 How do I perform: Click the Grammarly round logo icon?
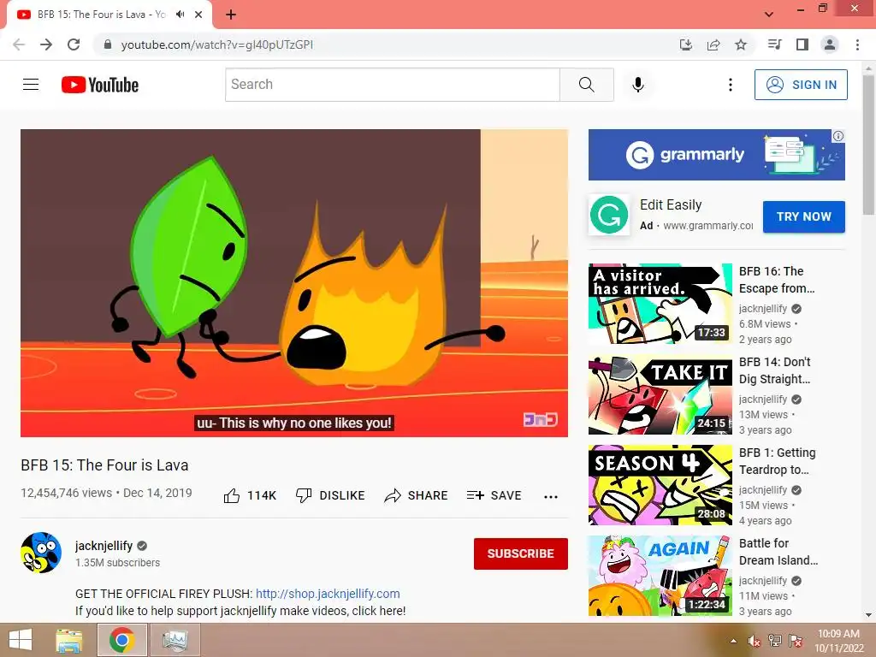point(609,215)
